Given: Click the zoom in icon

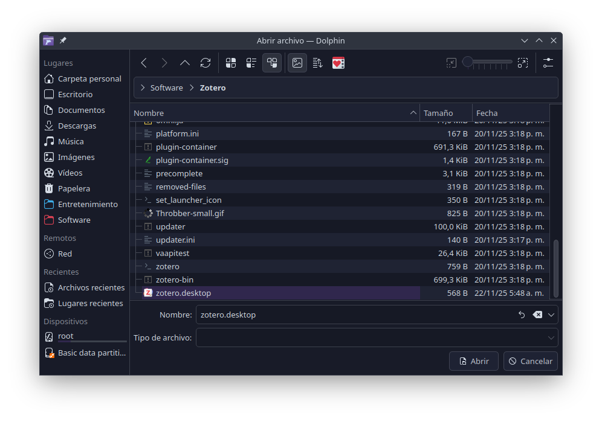Looking at the screenshot, I should click(x=523, y=63).
